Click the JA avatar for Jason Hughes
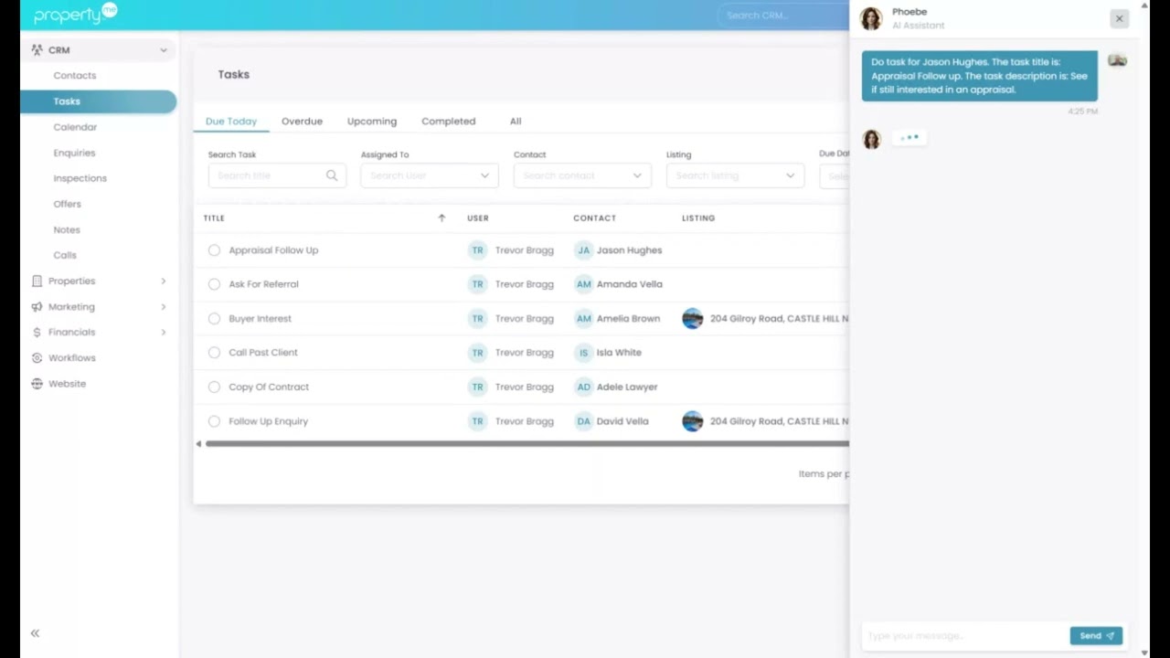Image resolution: width=1170 pixels, height=658 pixels. 583,250
